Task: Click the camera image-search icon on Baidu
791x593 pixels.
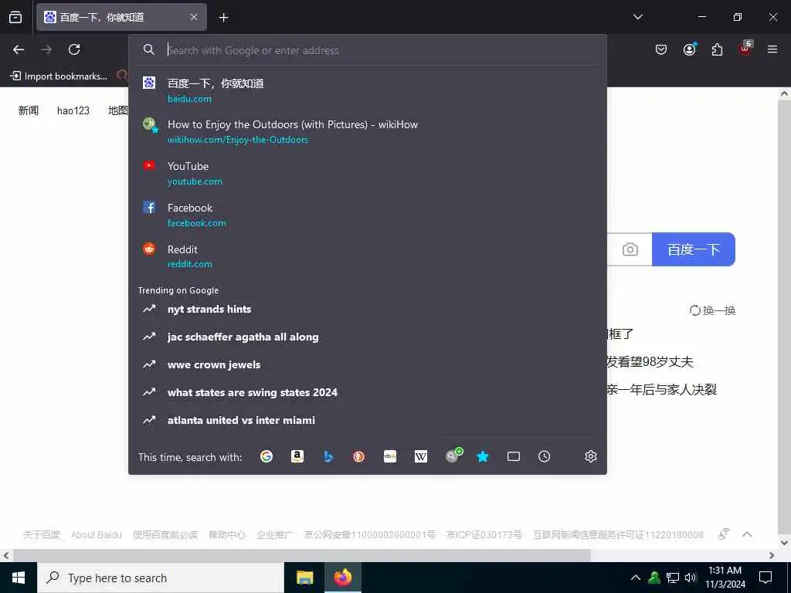Action: pos(630,249)
